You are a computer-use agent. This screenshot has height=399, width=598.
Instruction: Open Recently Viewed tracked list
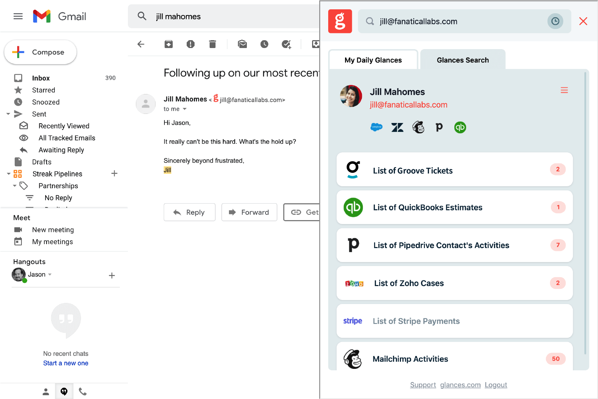[64, 126]
